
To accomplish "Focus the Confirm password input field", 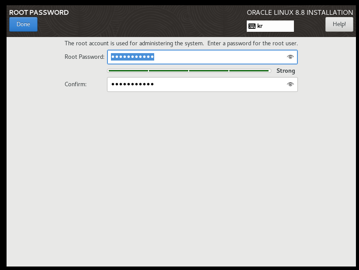I will pos(202,84).
